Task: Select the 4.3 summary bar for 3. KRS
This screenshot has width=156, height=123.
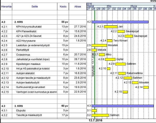Action: [x=123, y=106]
